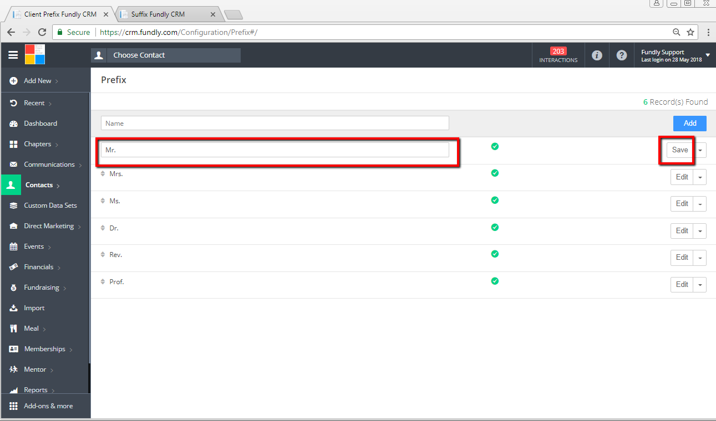Click the Financials money icon
The height and width of the screenshot is (421, 716).
point(14,267)
